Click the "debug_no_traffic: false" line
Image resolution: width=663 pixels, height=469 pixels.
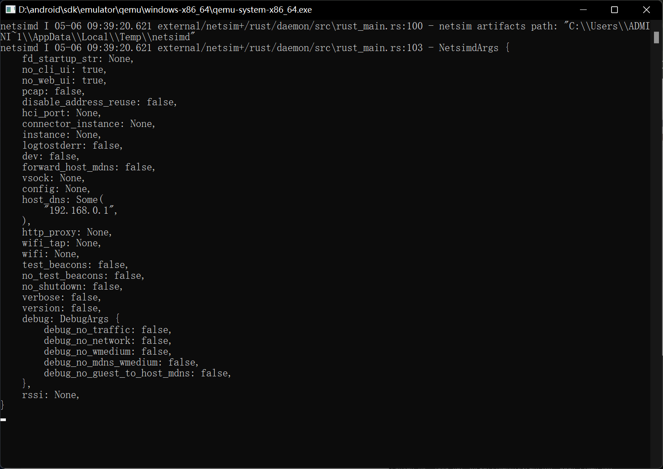(107, 330)
